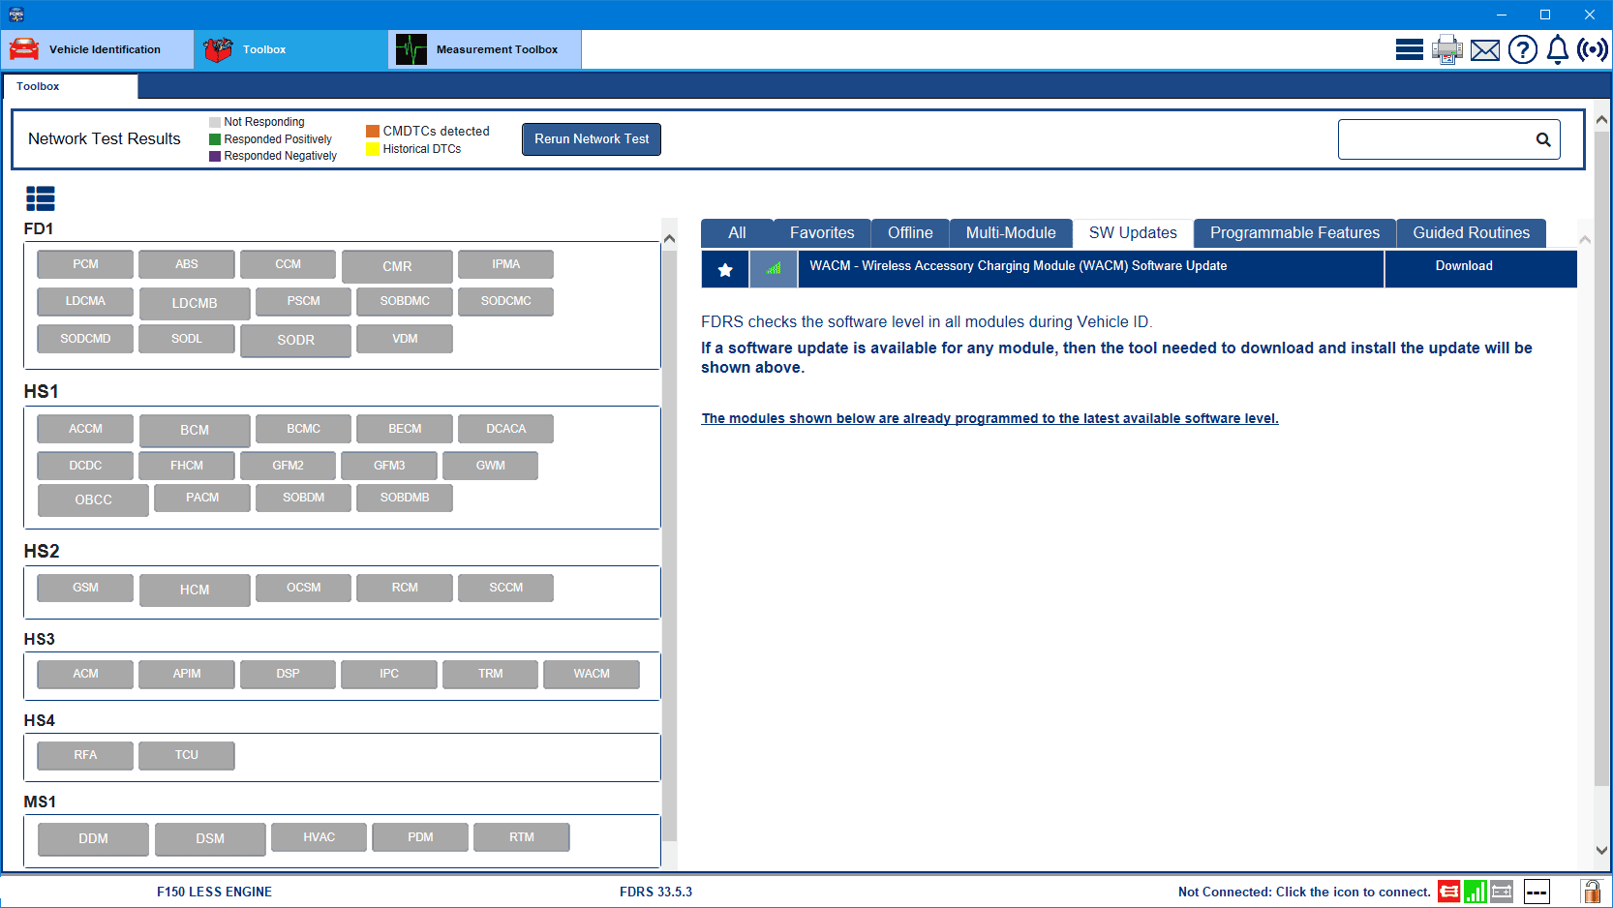Click the help question mark icon
1613x908 pixels.
[x=1522, y=49]
